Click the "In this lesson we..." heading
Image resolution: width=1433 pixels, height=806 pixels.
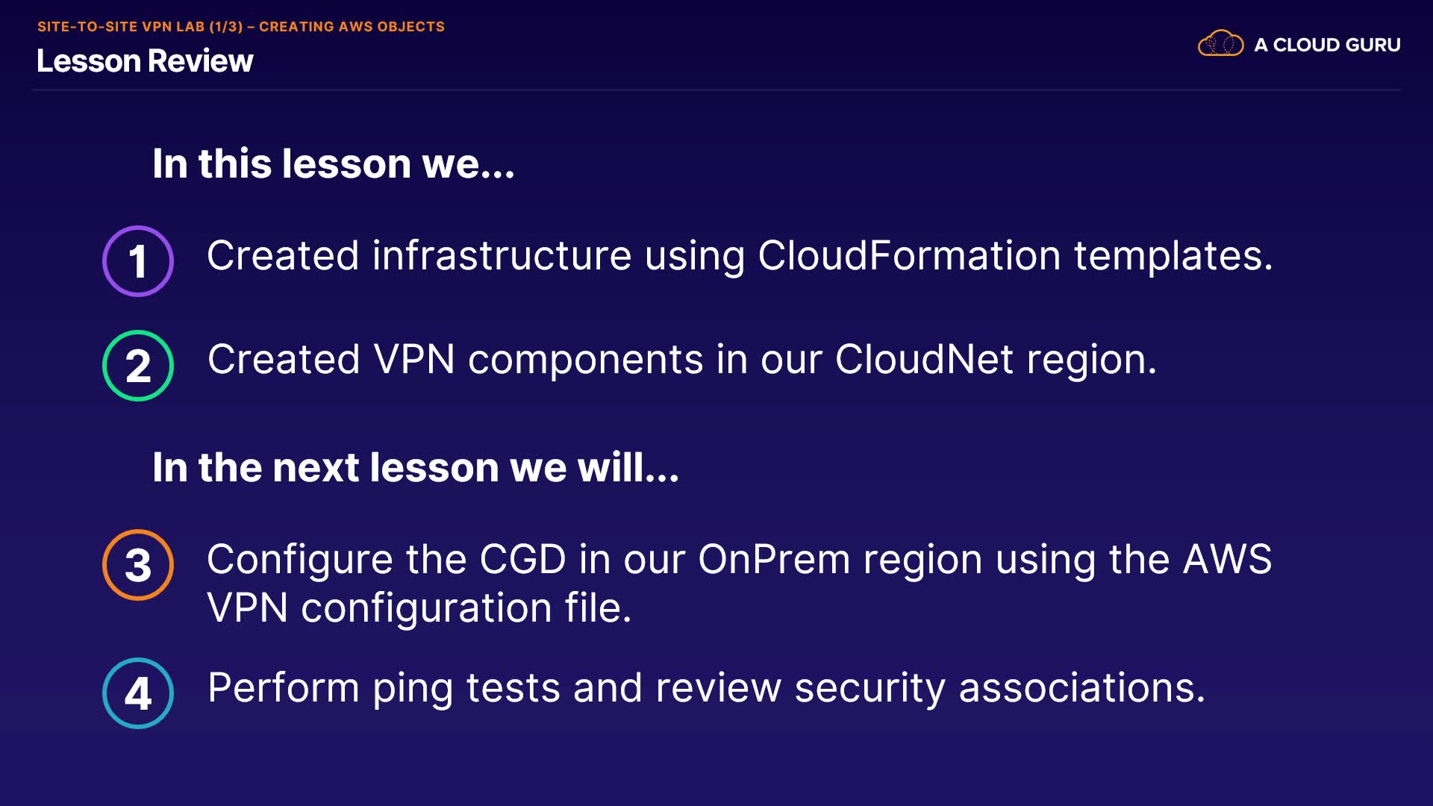click(x=333, y=163)
